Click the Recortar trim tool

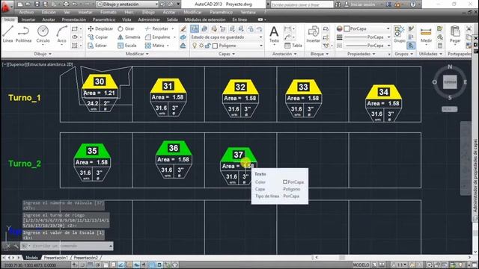156,28
